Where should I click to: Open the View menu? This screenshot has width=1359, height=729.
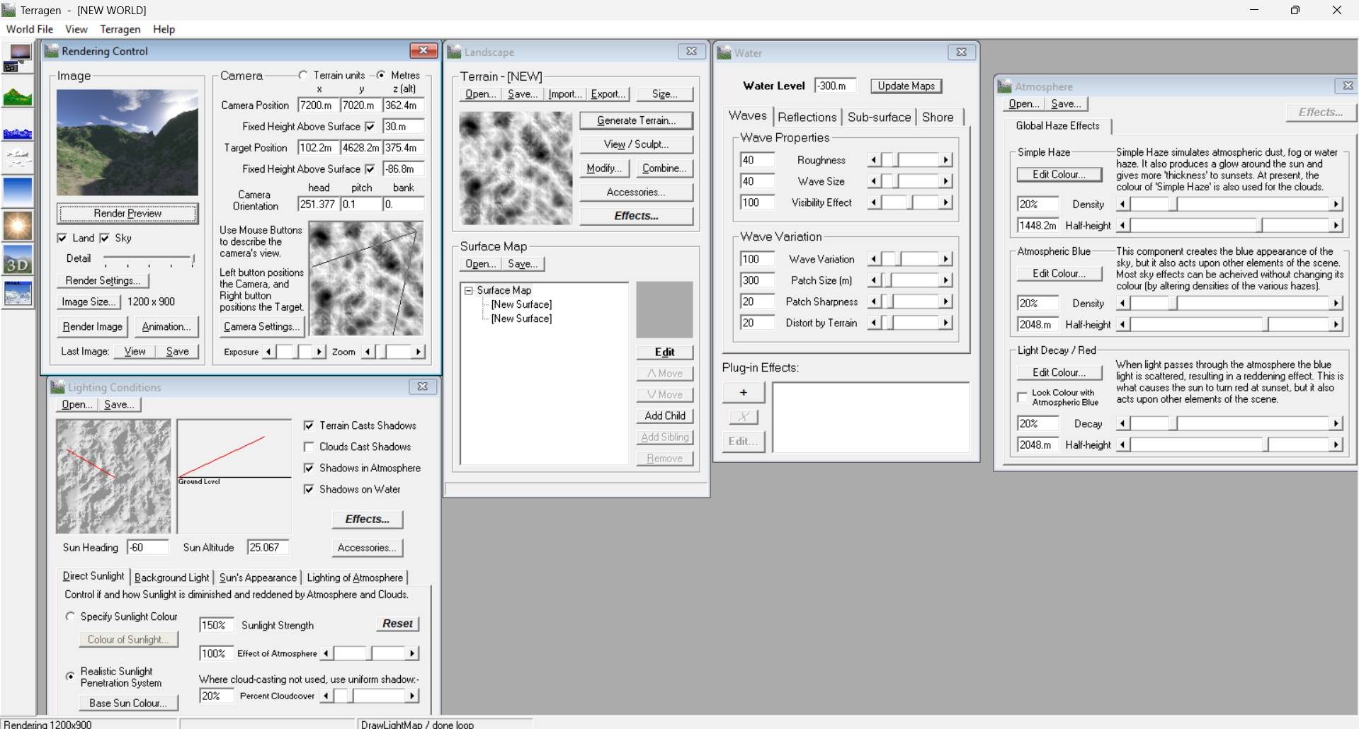coord(76,29)
